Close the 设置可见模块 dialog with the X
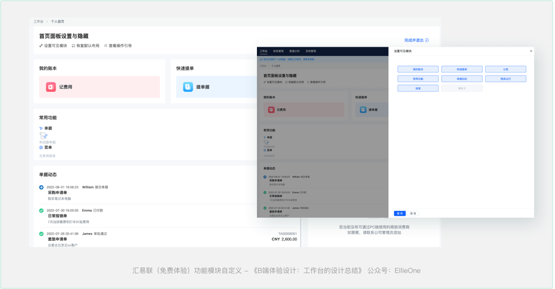Screen dimensions: 555x289 (x=531, y=51)
